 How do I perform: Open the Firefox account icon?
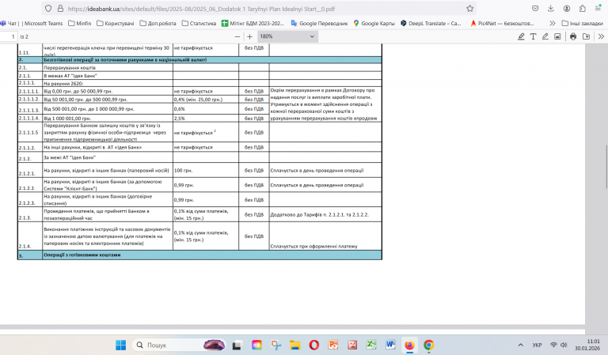click(567, 9)
